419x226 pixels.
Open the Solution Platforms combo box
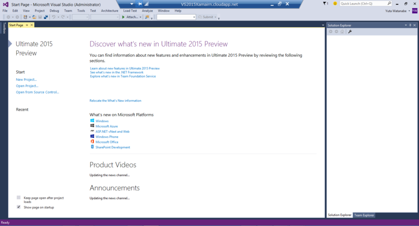105,17
